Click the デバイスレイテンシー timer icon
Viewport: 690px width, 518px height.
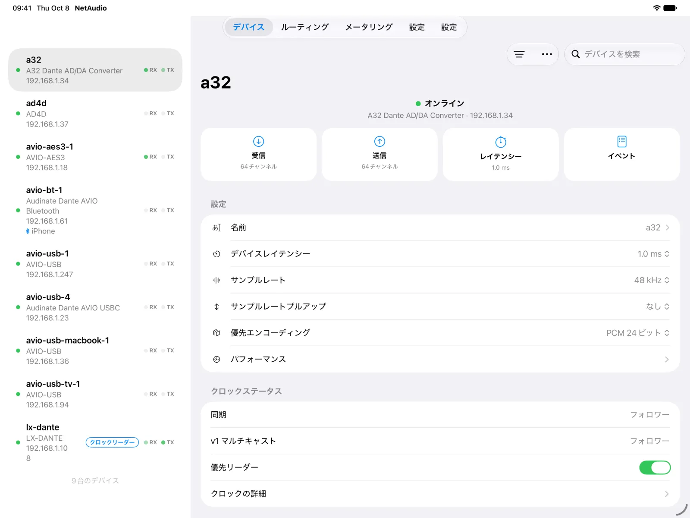pos(216,254)
